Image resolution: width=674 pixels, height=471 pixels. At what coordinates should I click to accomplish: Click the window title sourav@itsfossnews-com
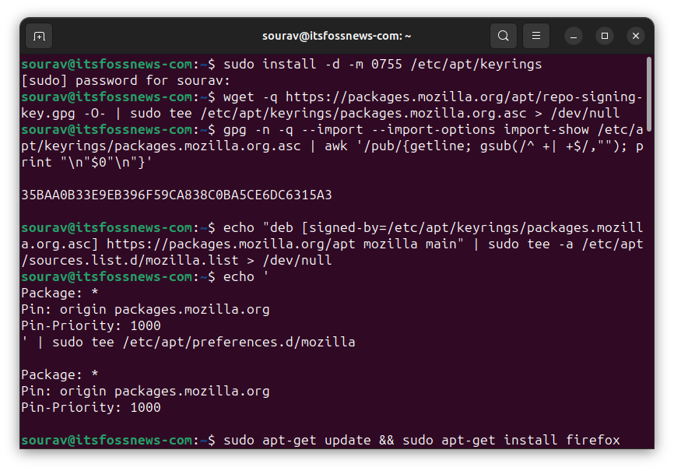click(x=337, y=36)
